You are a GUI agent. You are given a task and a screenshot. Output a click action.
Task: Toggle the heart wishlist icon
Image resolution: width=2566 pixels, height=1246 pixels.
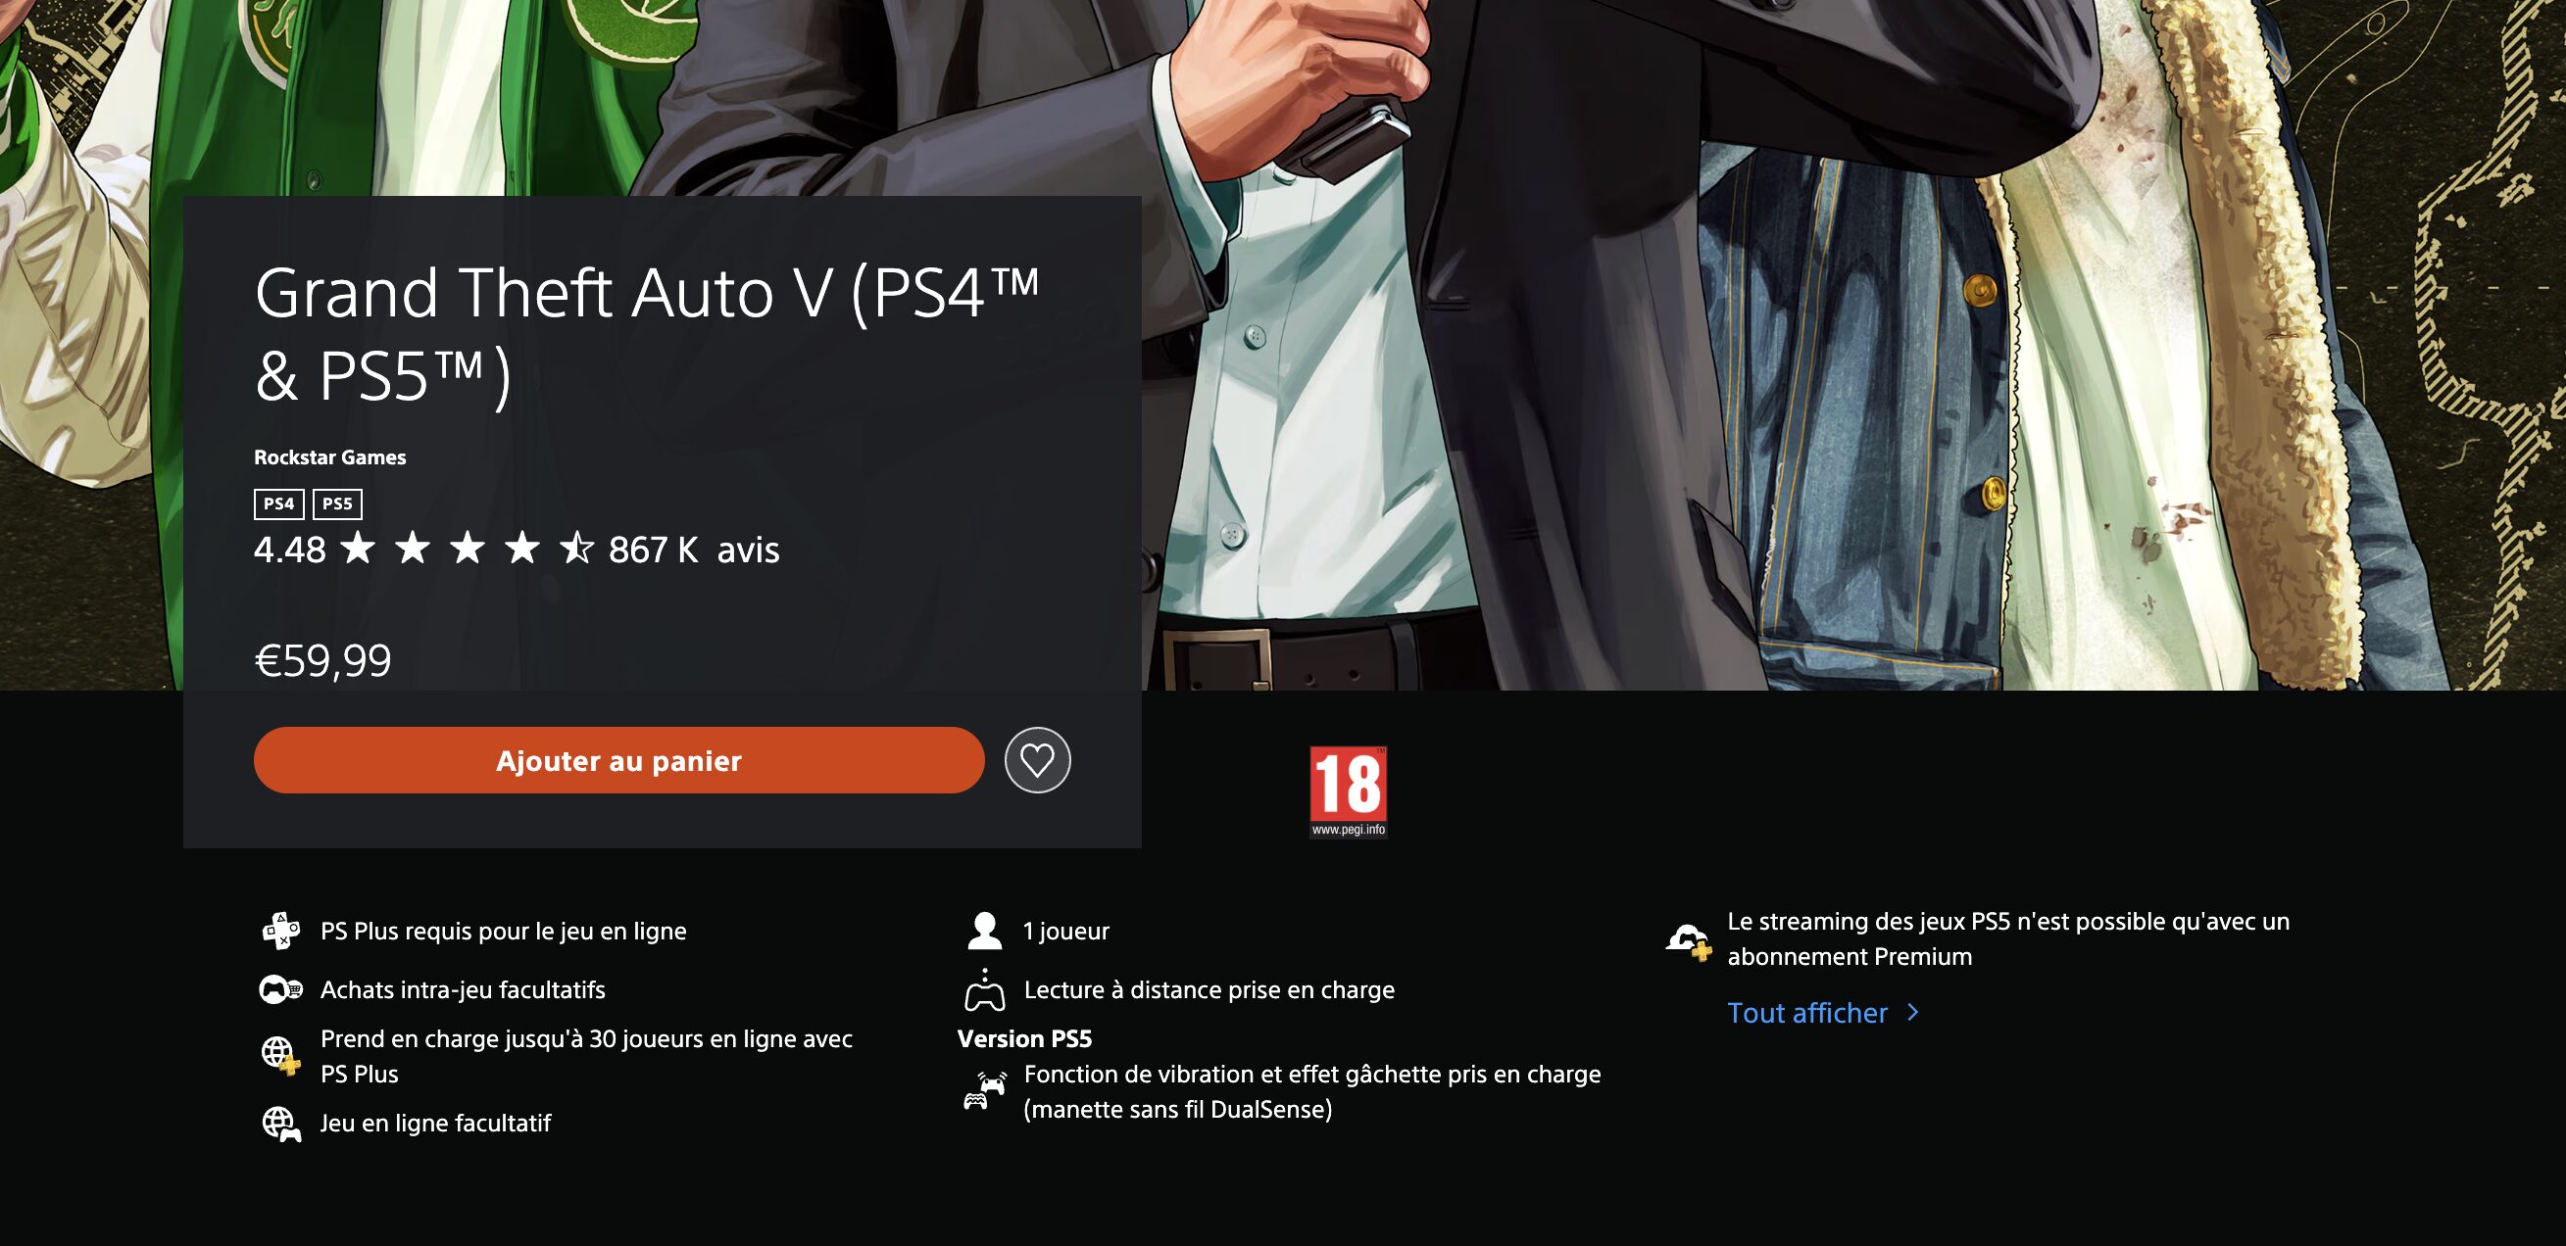(x=1037, y=760)
